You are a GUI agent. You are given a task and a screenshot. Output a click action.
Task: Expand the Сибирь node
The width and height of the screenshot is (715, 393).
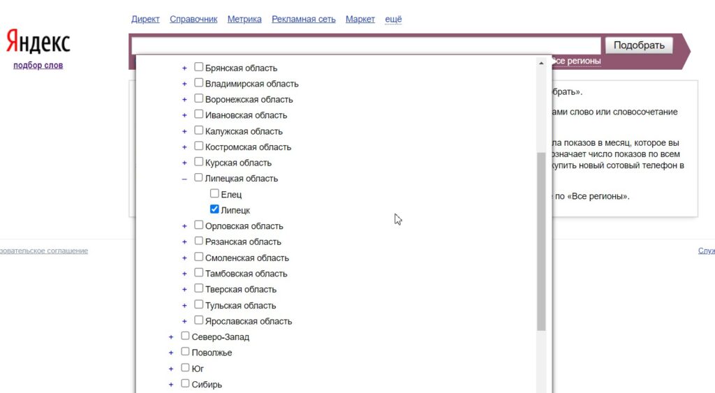coord(171,385)
